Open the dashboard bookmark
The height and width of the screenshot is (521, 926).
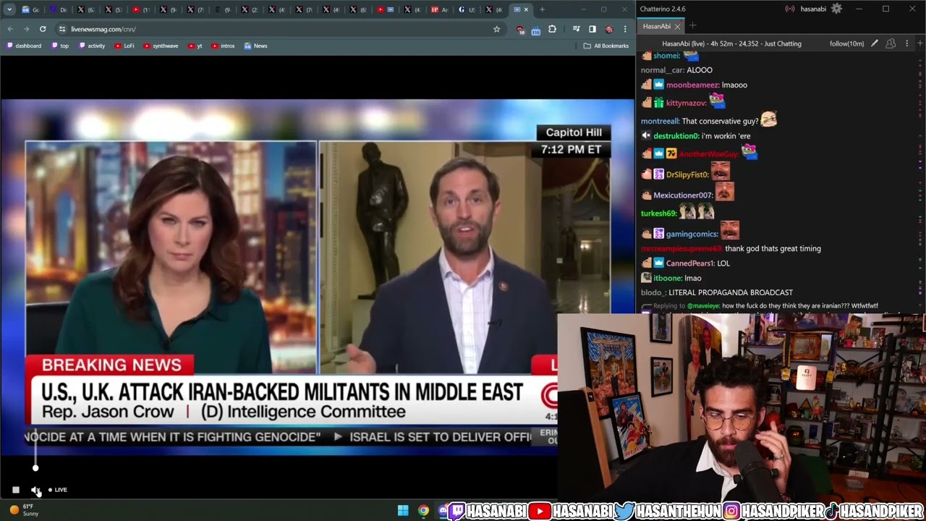(x=24, y=46)
